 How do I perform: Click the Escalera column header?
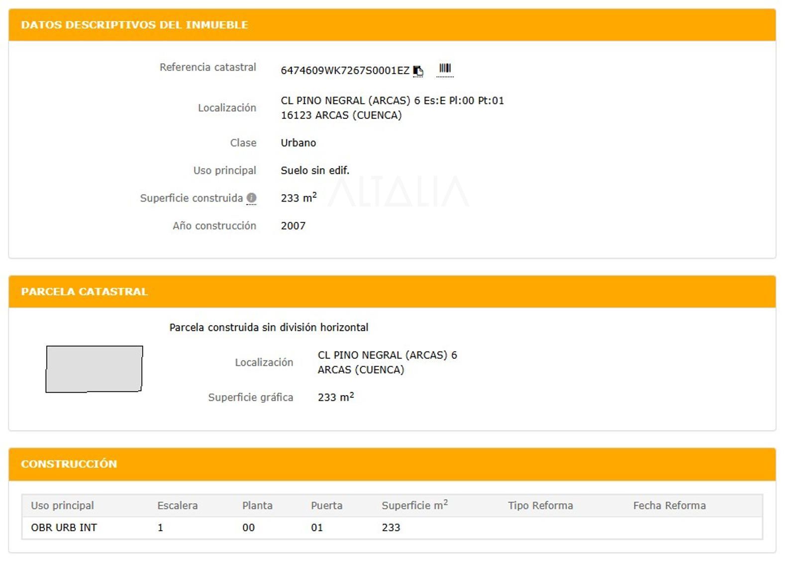[x=178, y=506]
